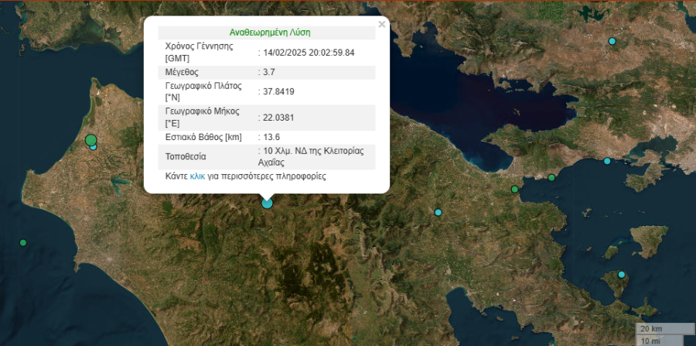Select the cyan marker inland in Corinthia

[x=438, y=212]
